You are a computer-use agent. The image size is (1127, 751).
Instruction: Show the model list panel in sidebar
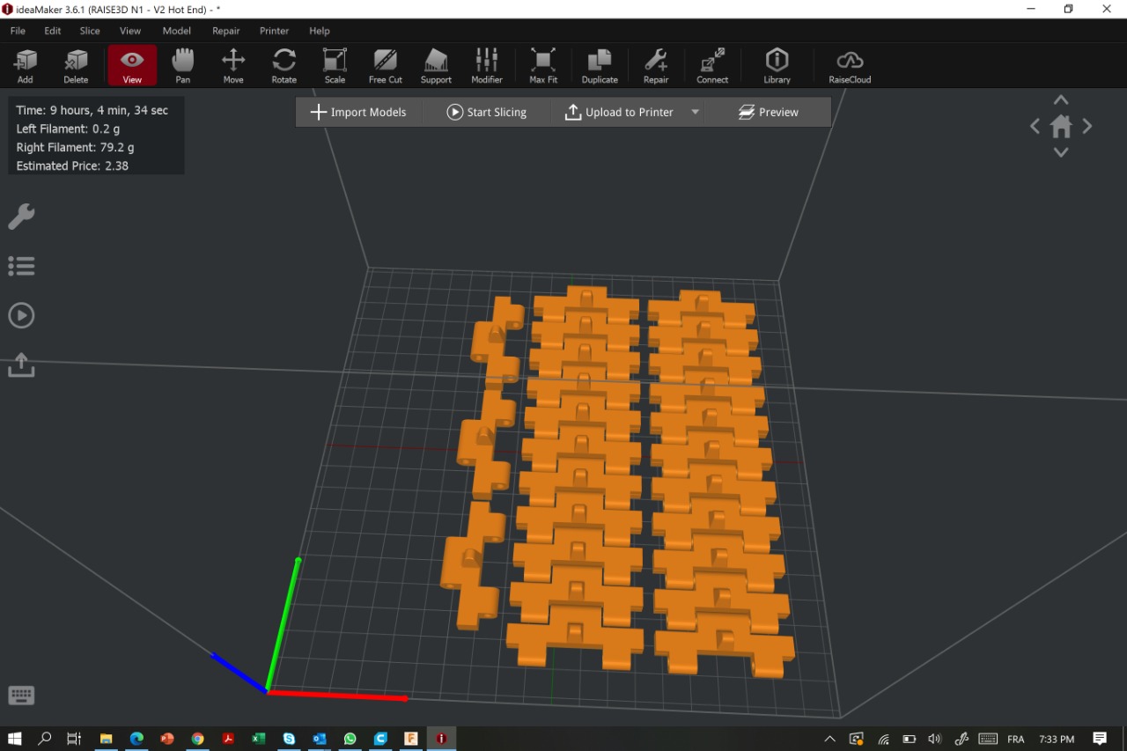tap(21, 266)
